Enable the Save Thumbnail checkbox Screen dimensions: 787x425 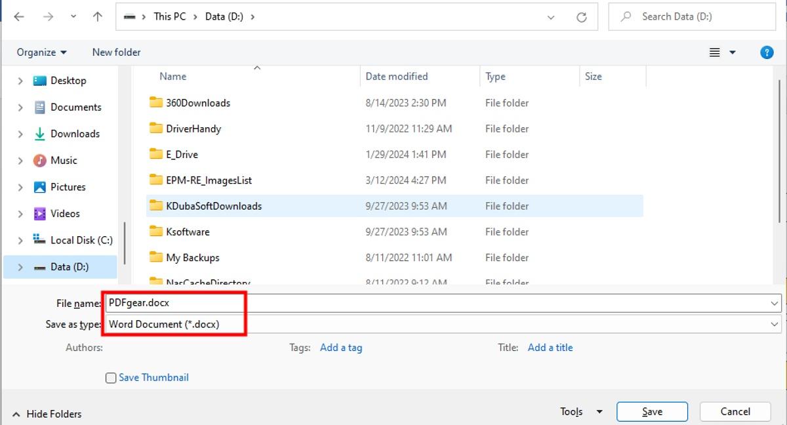point(110,377)
